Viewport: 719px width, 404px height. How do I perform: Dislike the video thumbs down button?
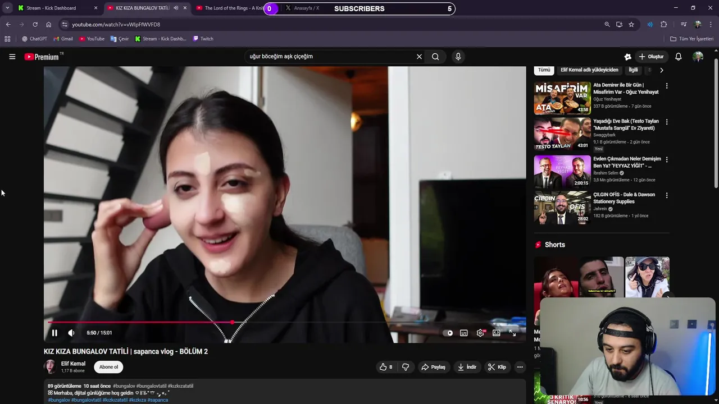(x=406, y=367)
